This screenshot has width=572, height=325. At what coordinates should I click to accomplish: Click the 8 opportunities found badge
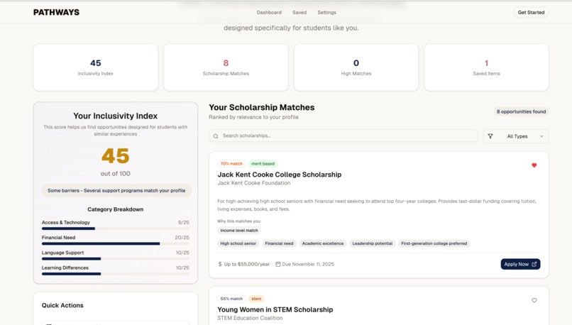pyautogui.click(x=521, y=111)
